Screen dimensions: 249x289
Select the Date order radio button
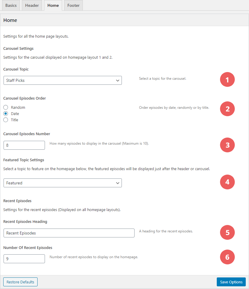6,114
